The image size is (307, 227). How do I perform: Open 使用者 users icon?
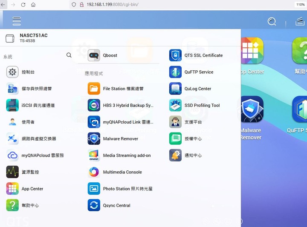point(12,122)
